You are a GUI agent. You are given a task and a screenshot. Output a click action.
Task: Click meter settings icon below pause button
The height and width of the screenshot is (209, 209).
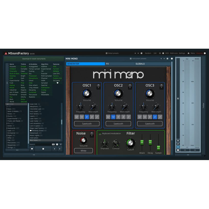tap(178, 144)
